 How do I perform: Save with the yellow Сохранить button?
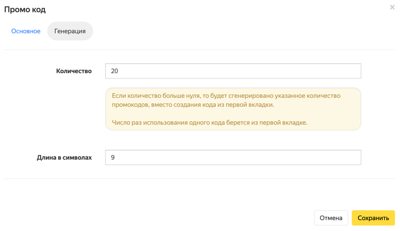(x=373, y=218)
